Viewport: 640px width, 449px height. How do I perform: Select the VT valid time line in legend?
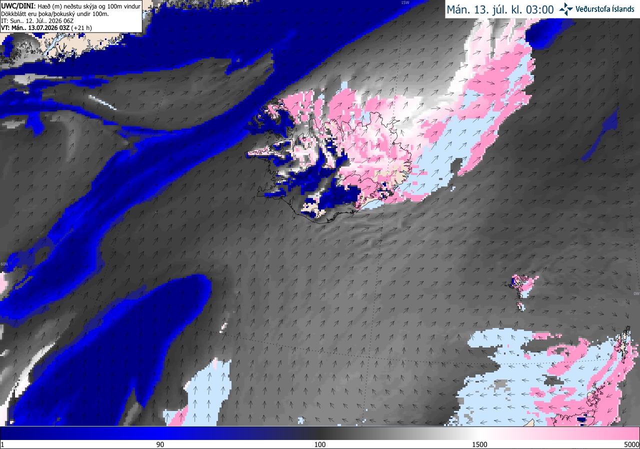[x=45, y=28]
